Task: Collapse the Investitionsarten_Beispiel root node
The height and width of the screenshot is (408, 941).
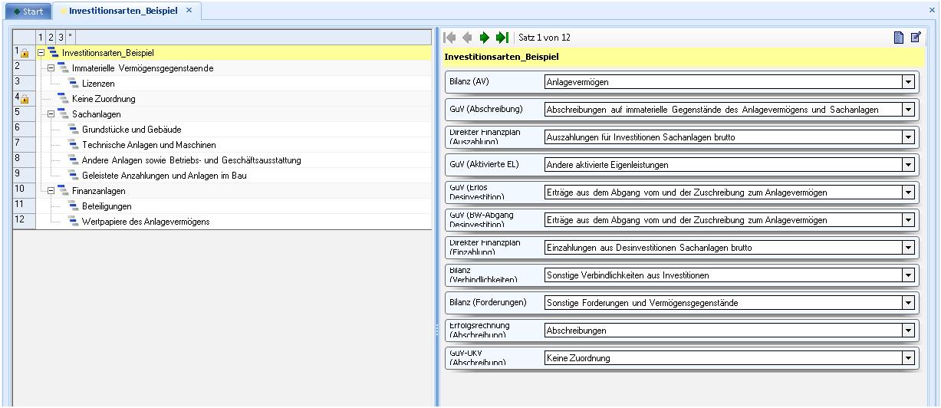Action: pos(41,53)
